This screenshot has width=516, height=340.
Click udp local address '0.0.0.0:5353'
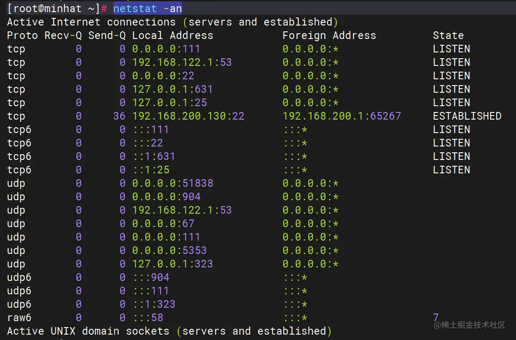pyautogui.click(x=170, y=250)
